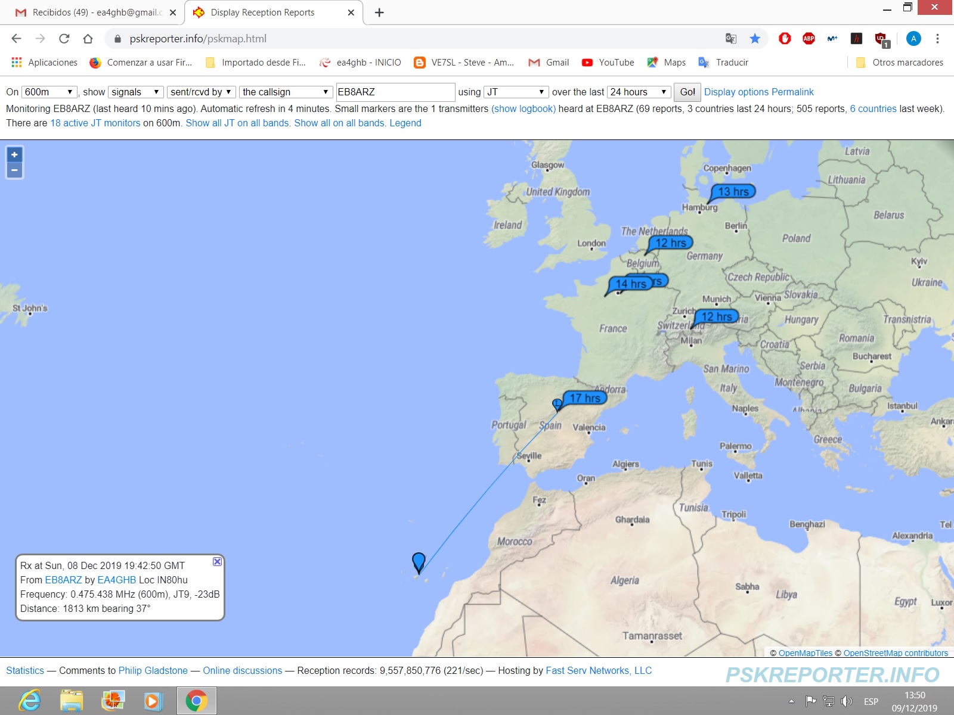Viewport: 954px width, 715px height.
Task: Go to browser home page
Action: pyautogui.click(x=88, y=39)
